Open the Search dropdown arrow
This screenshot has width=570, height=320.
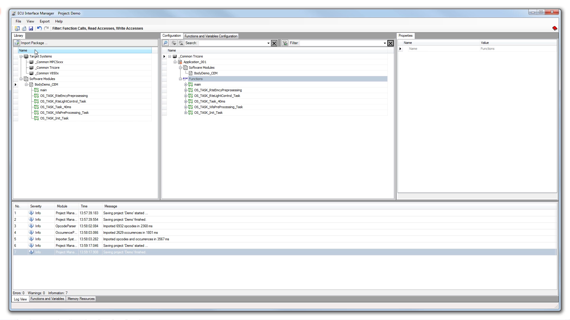268,43
